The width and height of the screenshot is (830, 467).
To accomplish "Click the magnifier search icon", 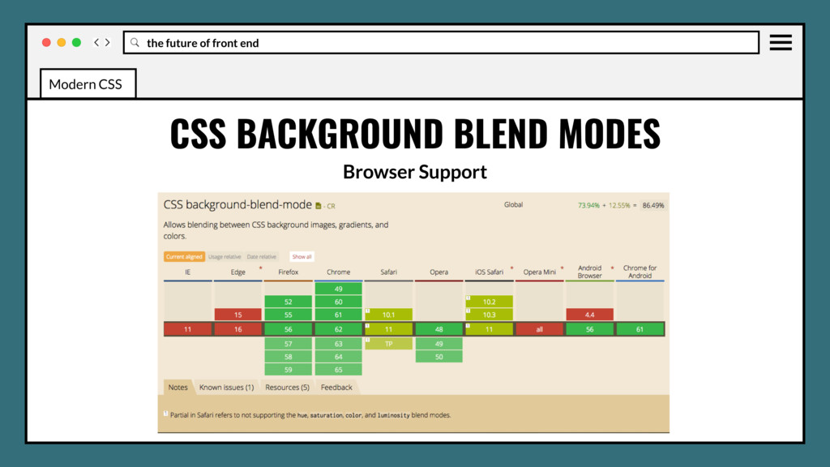I will (135, 42).
